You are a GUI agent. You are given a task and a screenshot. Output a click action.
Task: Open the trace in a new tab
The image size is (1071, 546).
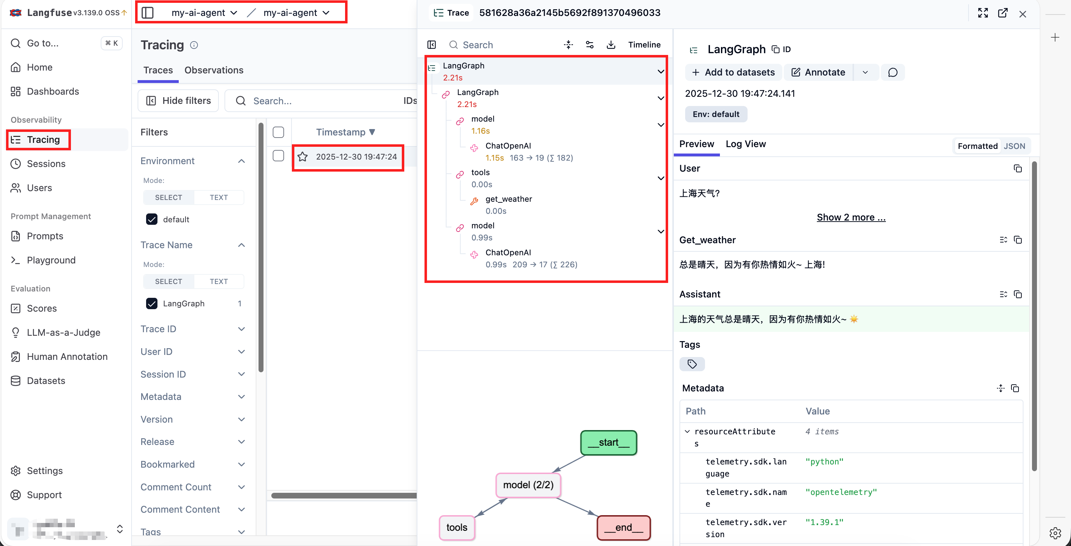1003,13
